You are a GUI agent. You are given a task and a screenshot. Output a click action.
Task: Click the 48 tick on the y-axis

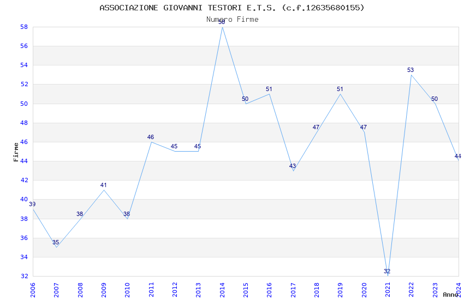coord(24,123)
